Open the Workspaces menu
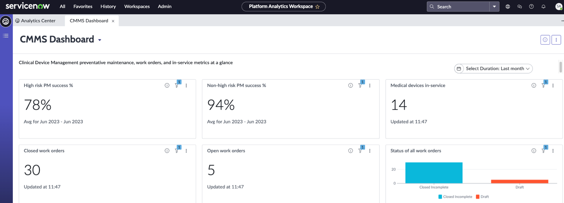Image resolution: width=564 pixels, height=203 pixels. [x=137, y=6]
